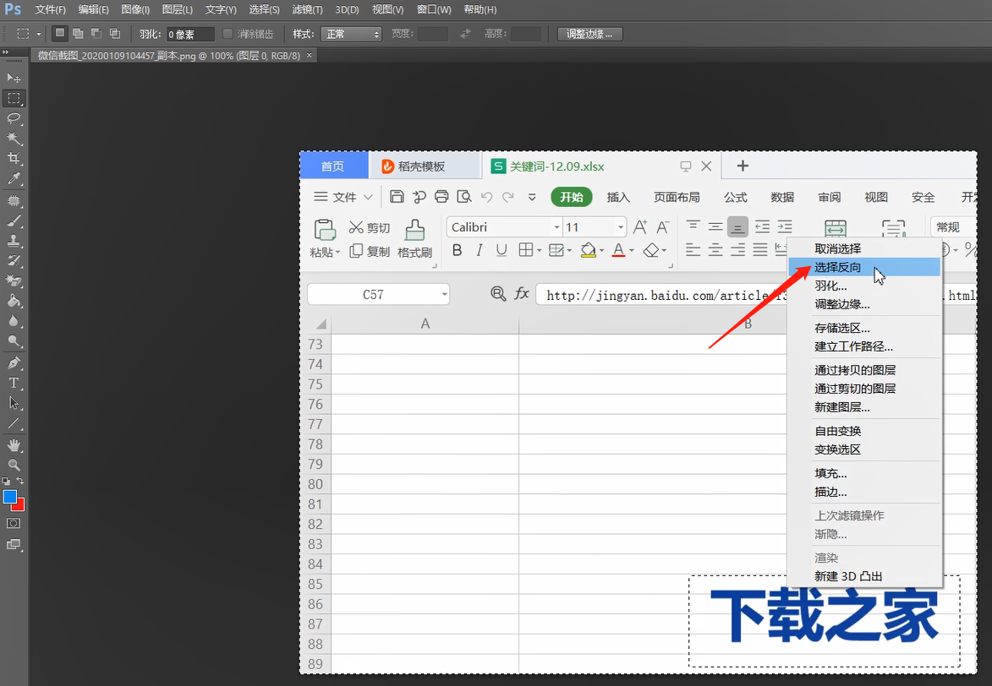Swap the foreground and background colors
The image size is (992, 686).
tap(20, 481)
